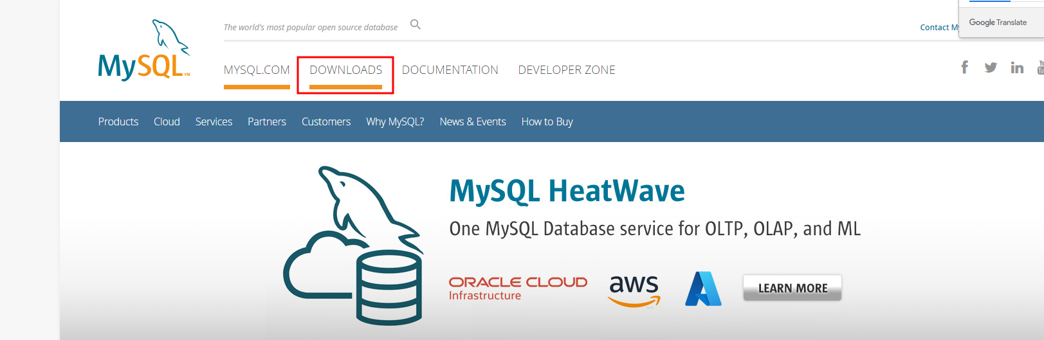The image size is (1044, 340).
Task: Select Customers in the navbar
Action: [x=326, y=121]
